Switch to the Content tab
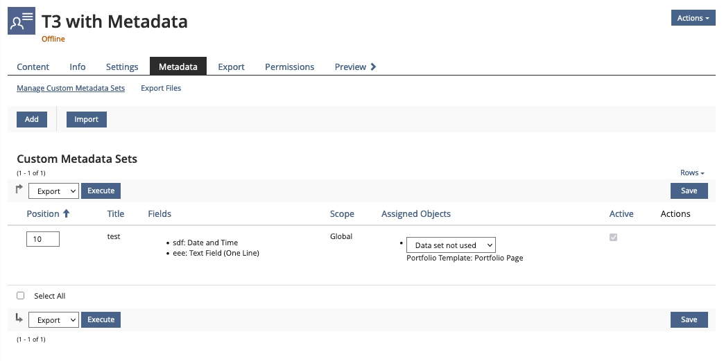724x361 pixels. (33, 67)
